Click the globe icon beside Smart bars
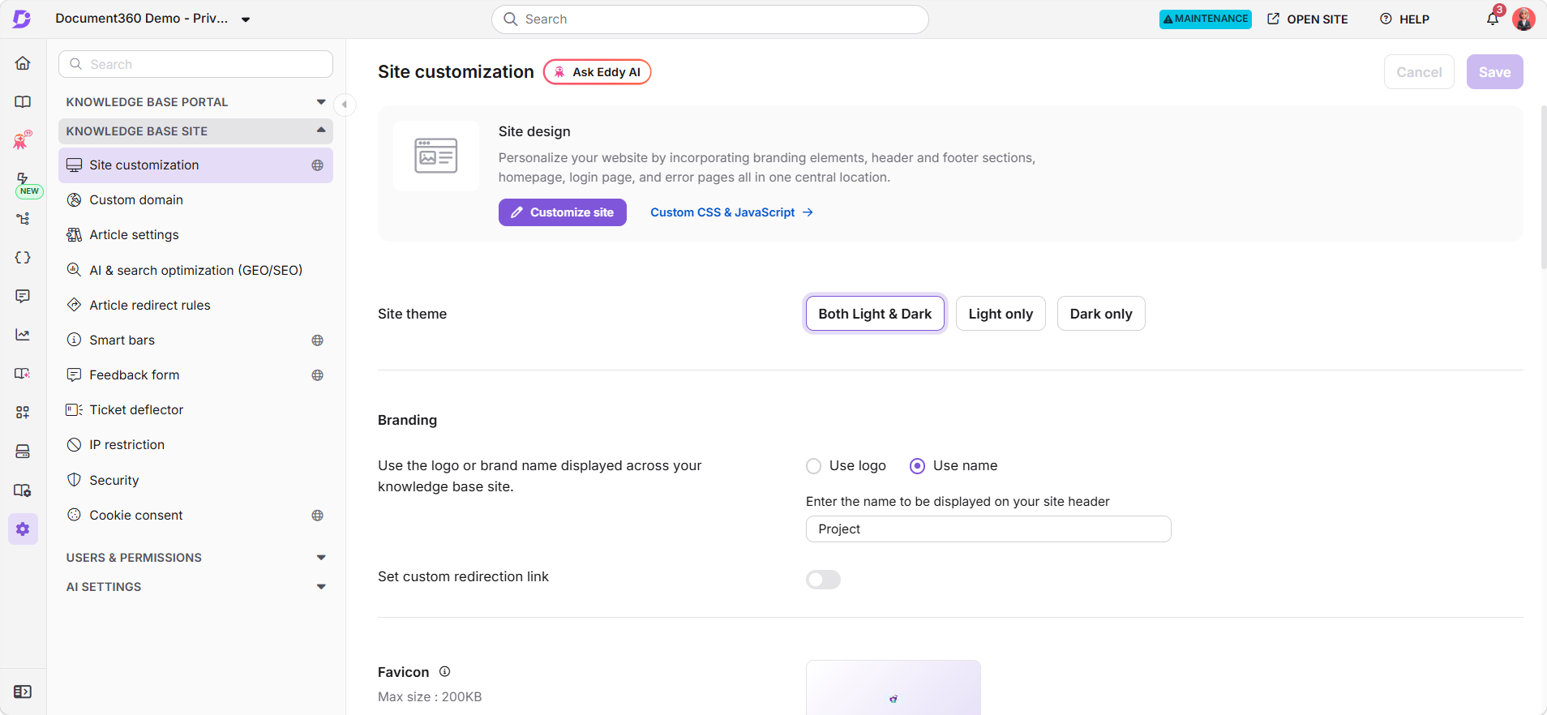1547x715 pixels. pyautogui.click(x=318, y=340)
